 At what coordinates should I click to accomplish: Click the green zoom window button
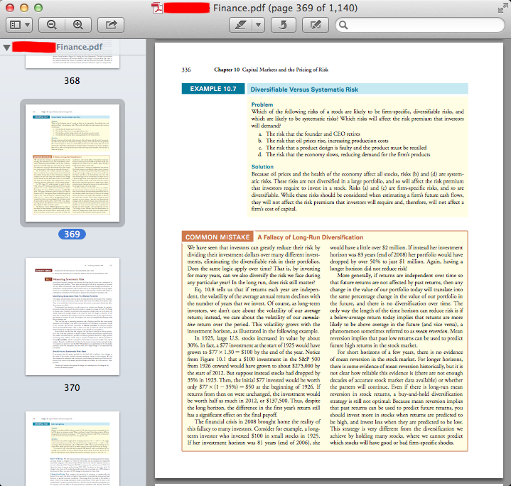pyautogui.click(x=38, y=8)
